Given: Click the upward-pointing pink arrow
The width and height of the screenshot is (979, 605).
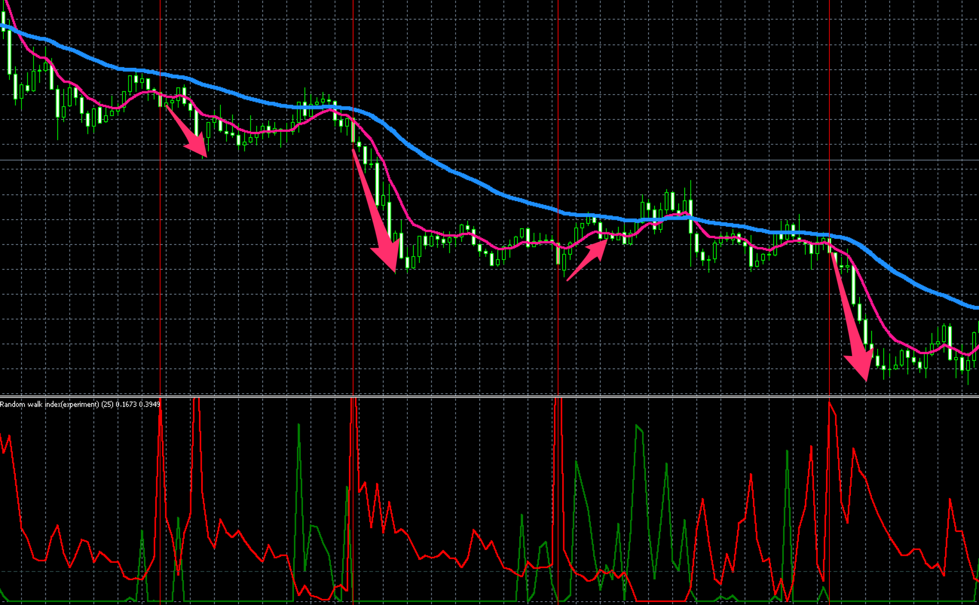Looking at the screenshot, I should 588,259.
